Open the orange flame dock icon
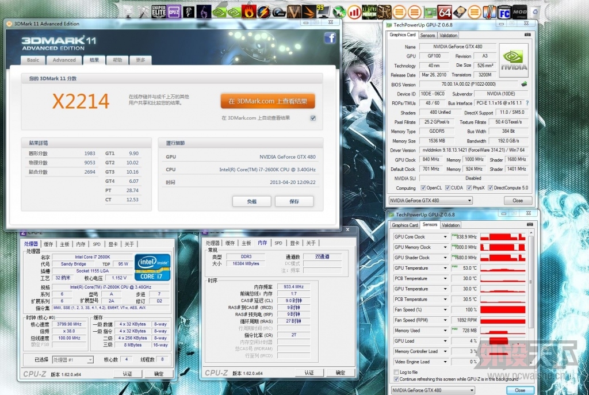The height and width of the screenshot is (395, 589). [x=248, y=12]
